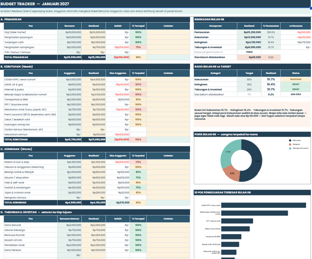Select the SPP / daycare anak bar
This screenshot has width=312, height=259.
point(237,221)
